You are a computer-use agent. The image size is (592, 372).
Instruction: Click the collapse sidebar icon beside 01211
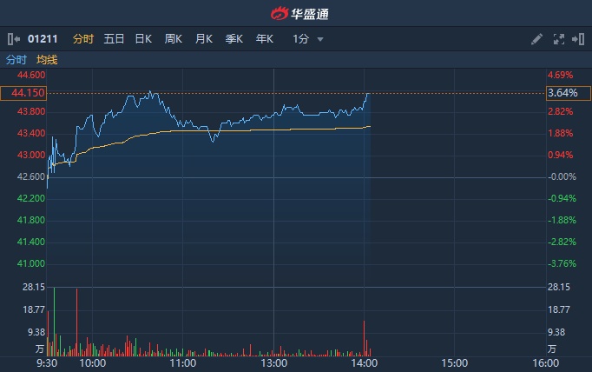(13, 39)
